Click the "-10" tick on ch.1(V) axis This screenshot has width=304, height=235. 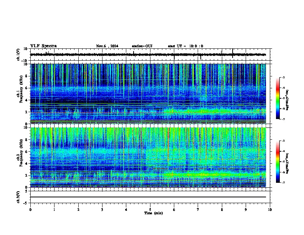[25, 61]
